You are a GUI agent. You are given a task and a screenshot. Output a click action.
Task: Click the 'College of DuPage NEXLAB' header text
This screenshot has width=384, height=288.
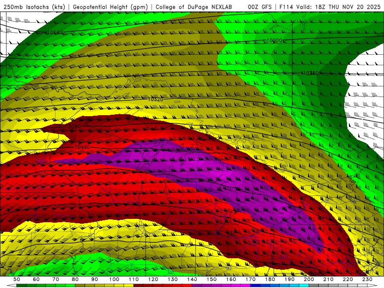[194, 7]
